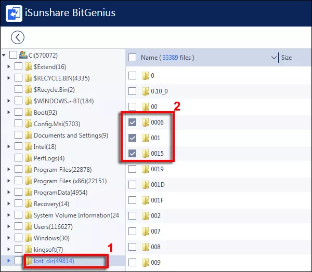The width and height of the screenshot is (312, 272).
Task: Click the $Extend folder icon
Action: point(28,66)
